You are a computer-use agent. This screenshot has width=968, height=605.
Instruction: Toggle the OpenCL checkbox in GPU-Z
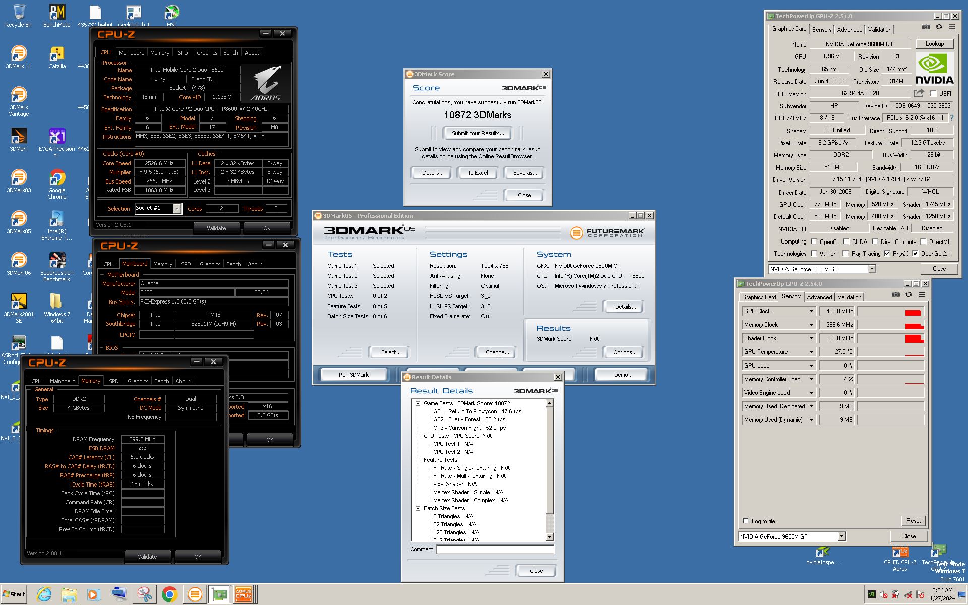[x=814, y=242]
